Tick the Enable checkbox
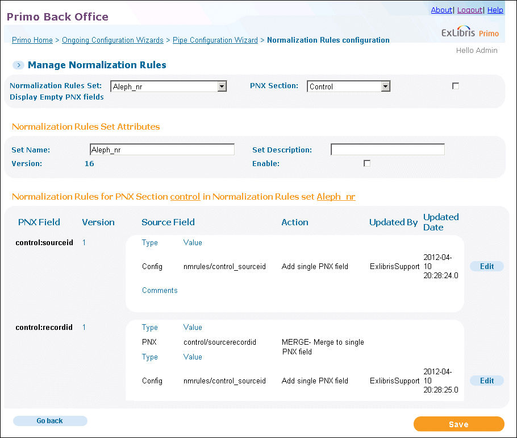The height and width of the screenshot is (438, 517). click(367, 163)
